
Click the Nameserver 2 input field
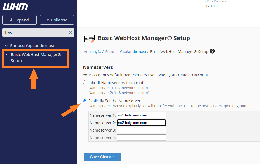coord(141,123)
